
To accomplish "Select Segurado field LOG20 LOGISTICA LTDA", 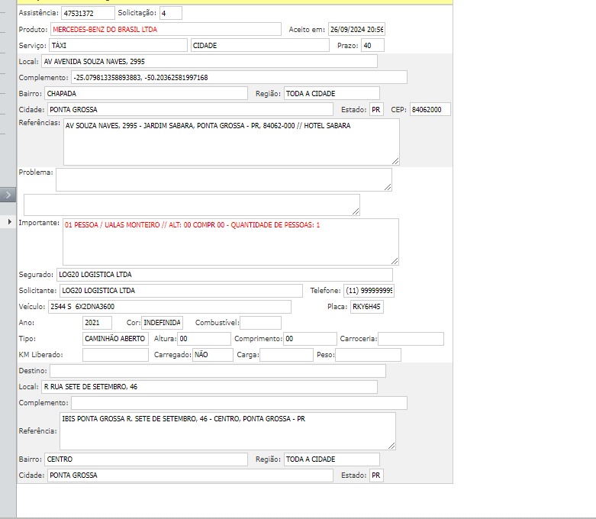I will pos(224,275).
